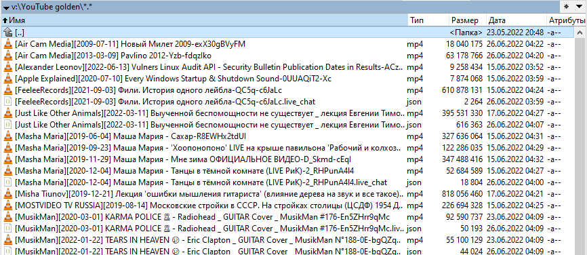Click VLC icon of MOSTVIDEO TV RUSSIA file
587x255 pixels.
point(7,205)
